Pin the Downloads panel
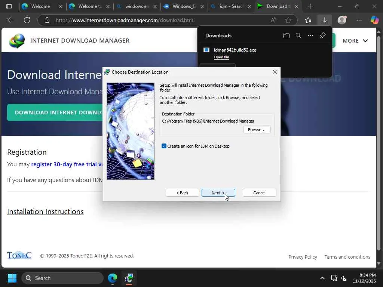The height and width of the screenshot is (287, 383). (x=322, y=36)
